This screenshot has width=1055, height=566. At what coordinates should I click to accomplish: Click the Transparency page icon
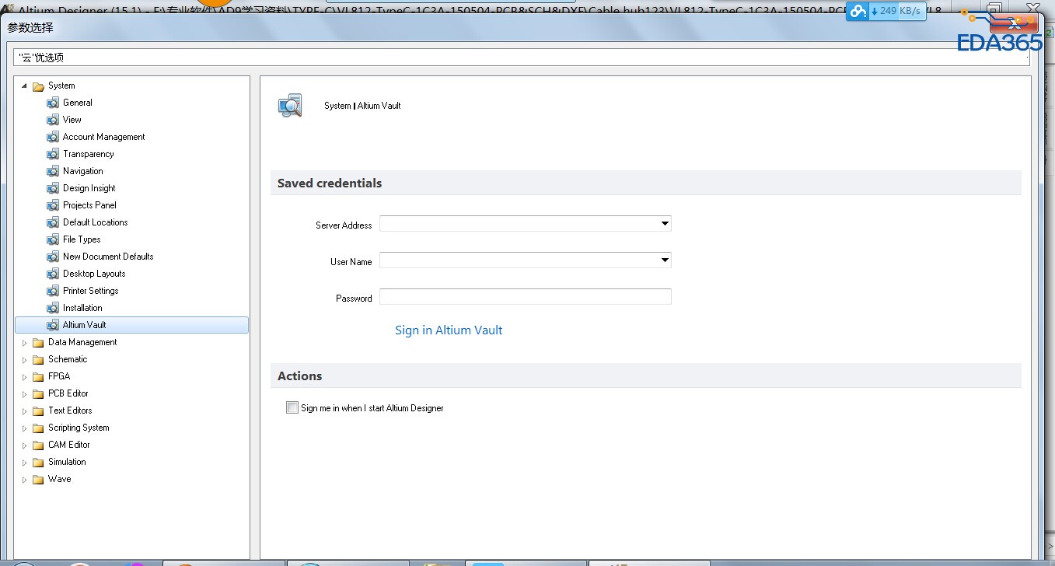coord(53,154)
